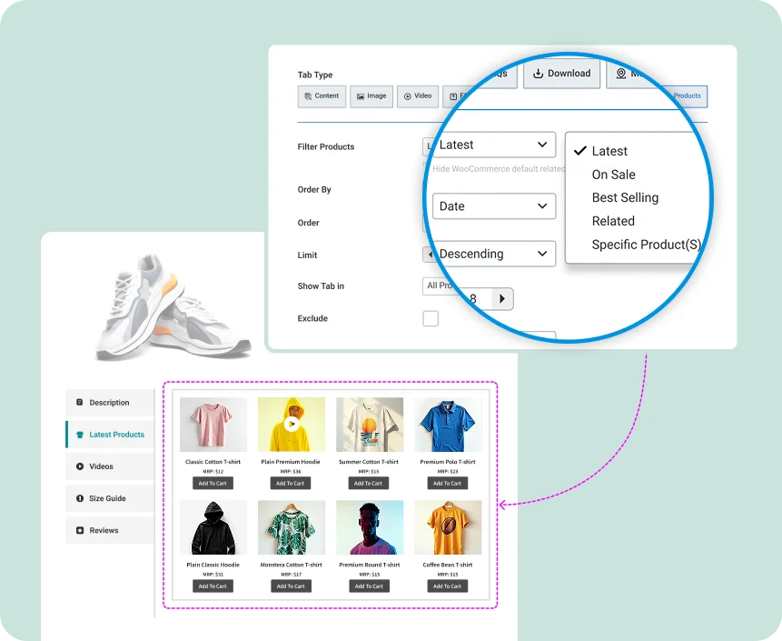
Task: Click the Description tab icon
Action: tap(80, 402)
